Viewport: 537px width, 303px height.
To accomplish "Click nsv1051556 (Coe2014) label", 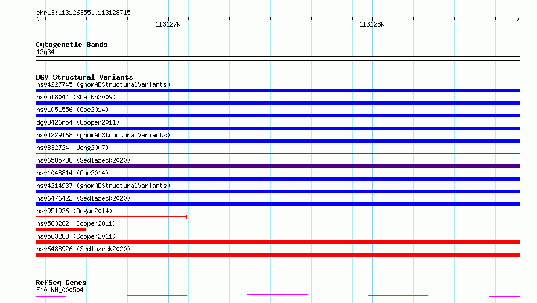I will click(72, 110).
